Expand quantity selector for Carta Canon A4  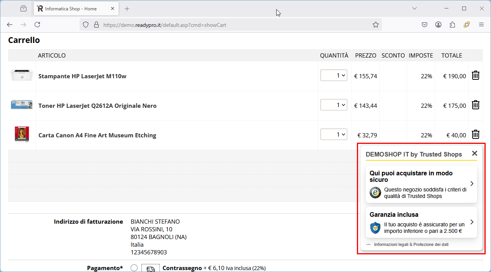pos(334,134)
